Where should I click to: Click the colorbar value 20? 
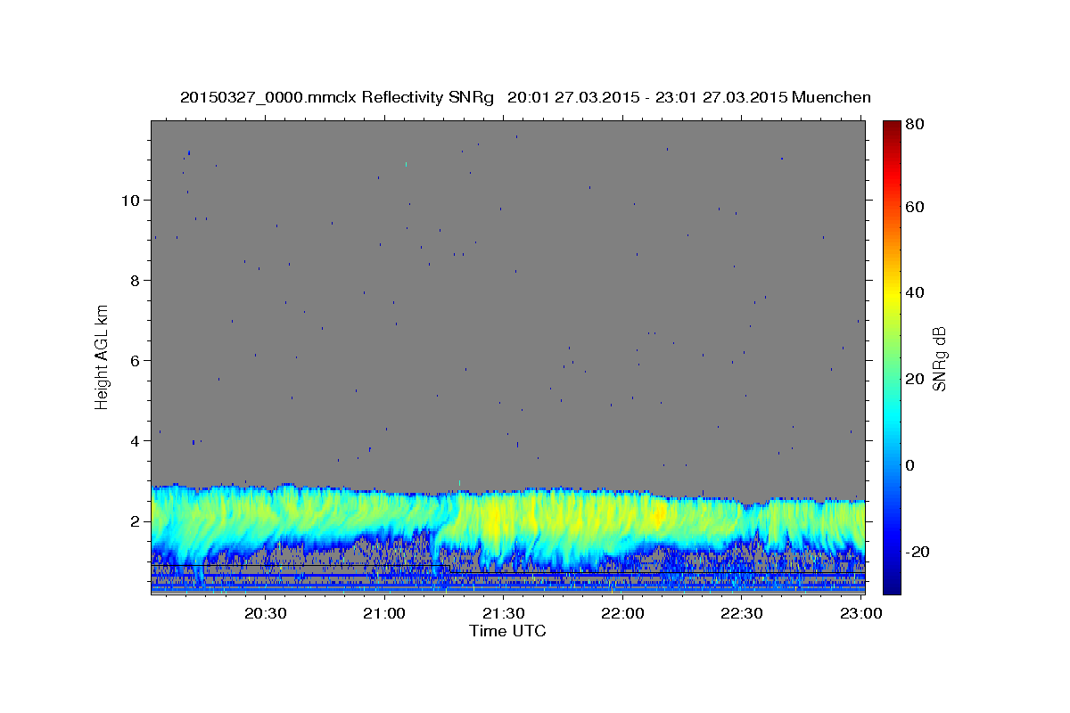(914, 379)
